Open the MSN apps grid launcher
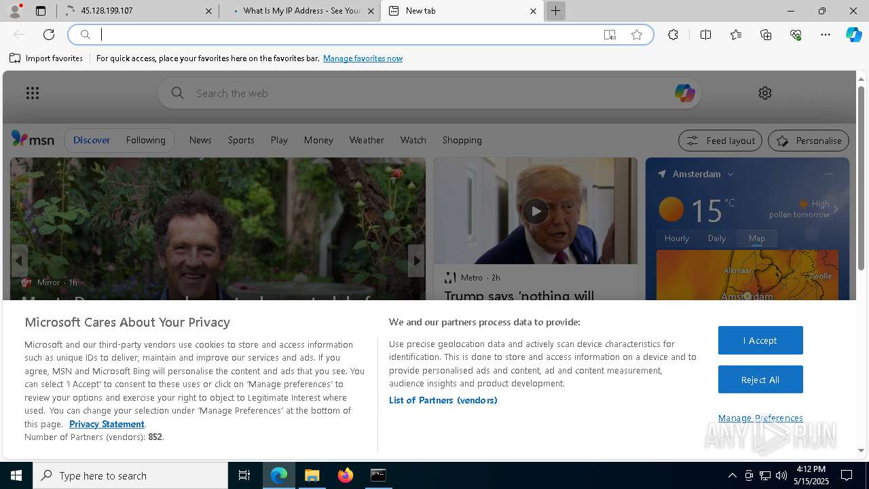The image size is (869, 489). coord(32,93)
